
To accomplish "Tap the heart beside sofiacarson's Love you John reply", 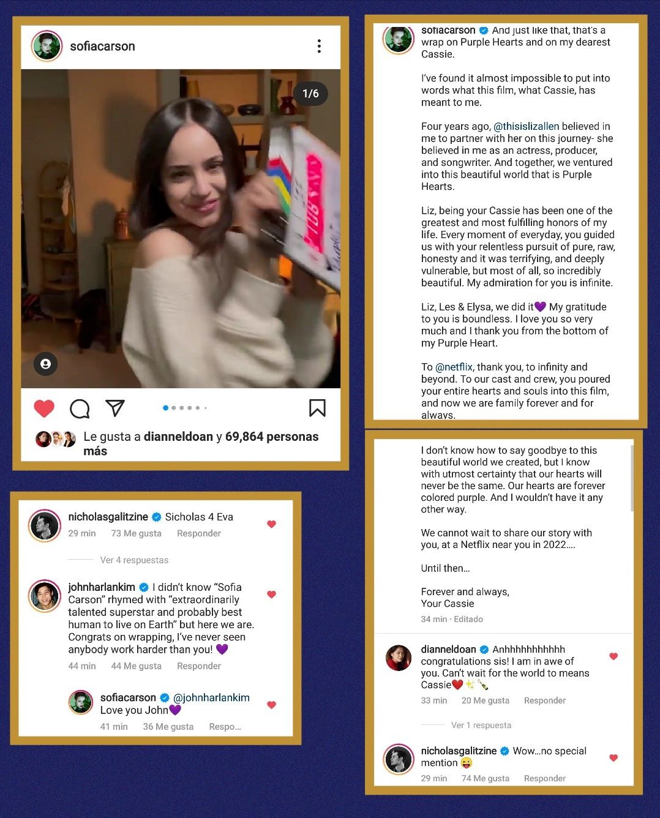I will coord(272,705).
